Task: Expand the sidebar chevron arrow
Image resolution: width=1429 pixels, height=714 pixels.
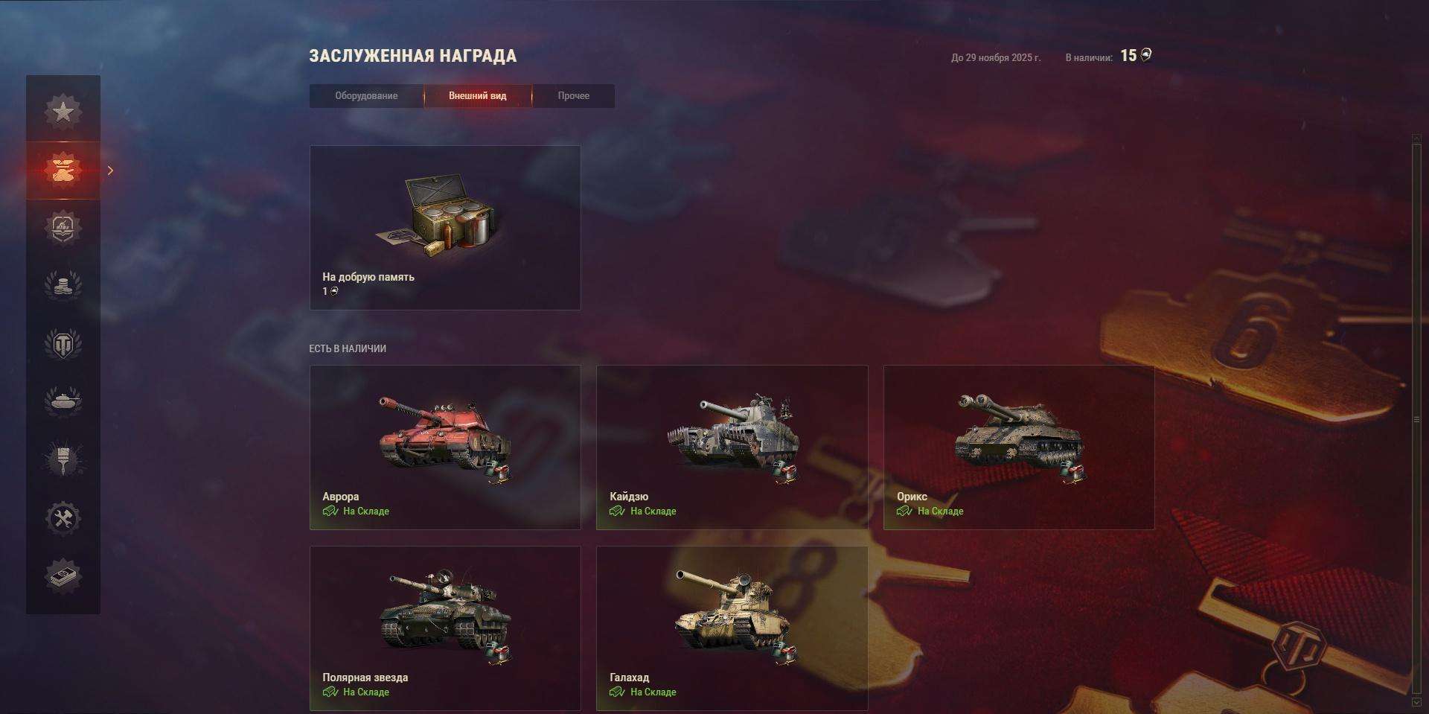Action: (110, 170)
